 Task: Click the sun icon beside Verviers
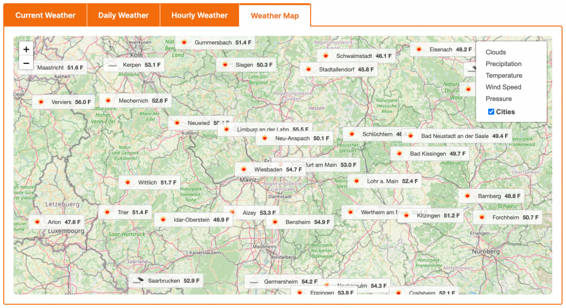tap(41, 102)
